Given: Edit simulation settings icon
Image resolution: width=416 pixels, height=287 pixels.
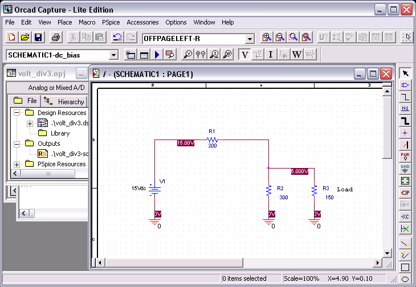Looking at the screenshot, I should point(144,55).
